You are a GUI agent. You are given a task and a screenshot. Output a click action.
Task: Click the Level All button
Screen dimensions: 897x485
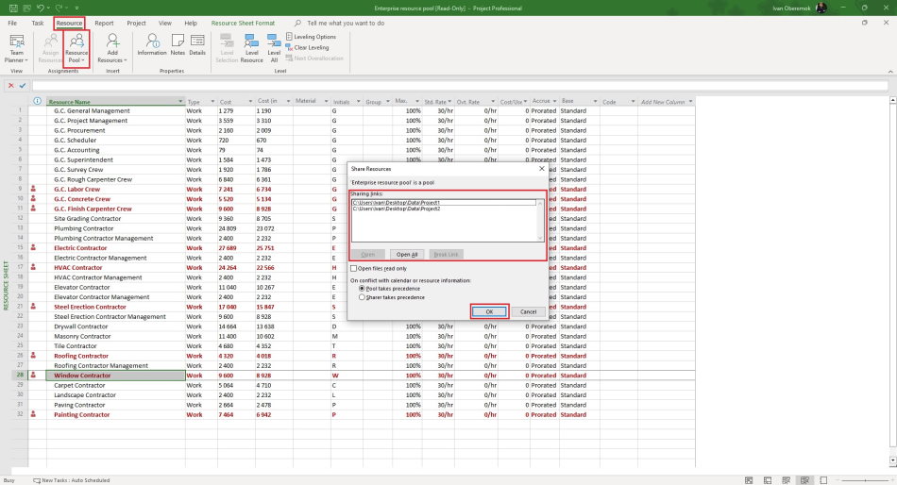tap(274, 49)
